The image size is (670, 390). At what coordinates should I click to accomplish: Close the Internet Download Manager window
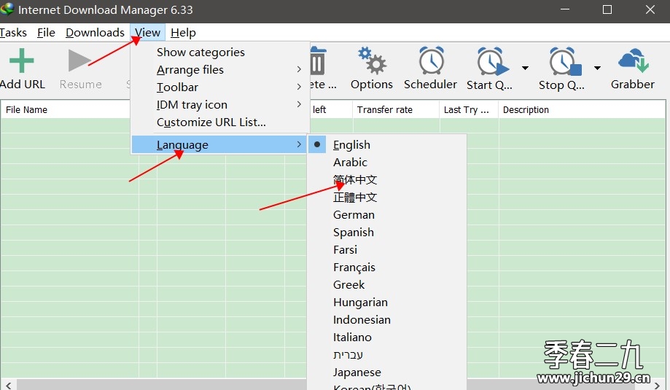coord(650,9)
